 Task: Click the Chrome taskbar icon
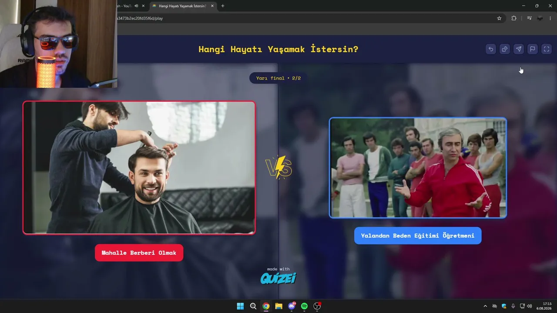click(x=266, y=306)
